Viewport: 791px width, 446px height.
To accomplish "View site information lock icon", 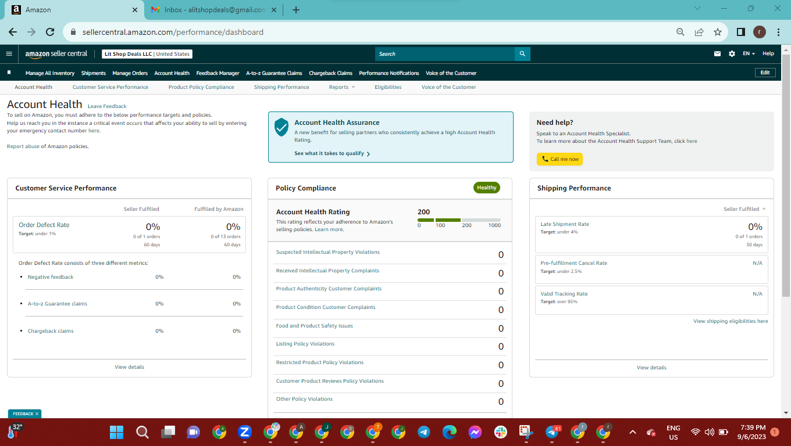I will pos(73,32).
